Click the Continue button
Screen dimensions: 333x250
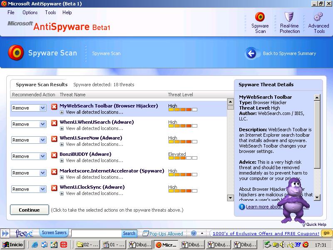coord(29,210)
